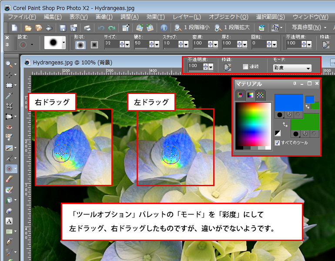The image size is (335, 261).
Task: Select the Pen tool
Action: (9, 242)
